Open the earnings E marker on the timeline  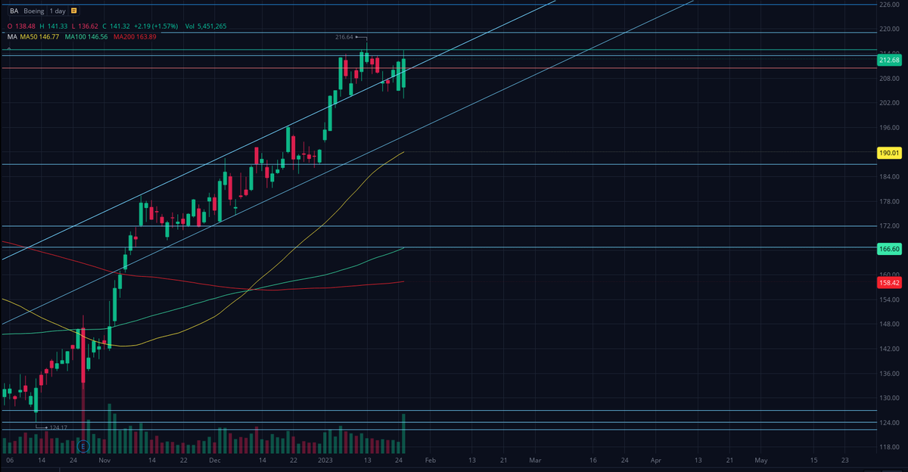pyautogui.click(x=83, y=446)
